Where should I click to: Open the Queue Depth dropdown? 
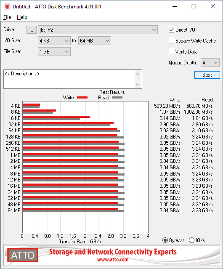[210, 63]
